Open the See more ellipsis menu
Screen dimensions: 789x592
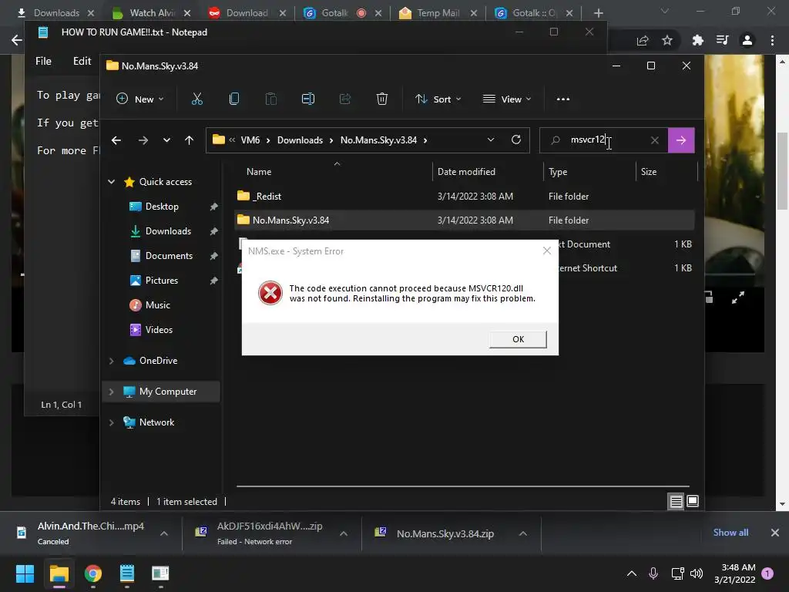pos(563,99)
